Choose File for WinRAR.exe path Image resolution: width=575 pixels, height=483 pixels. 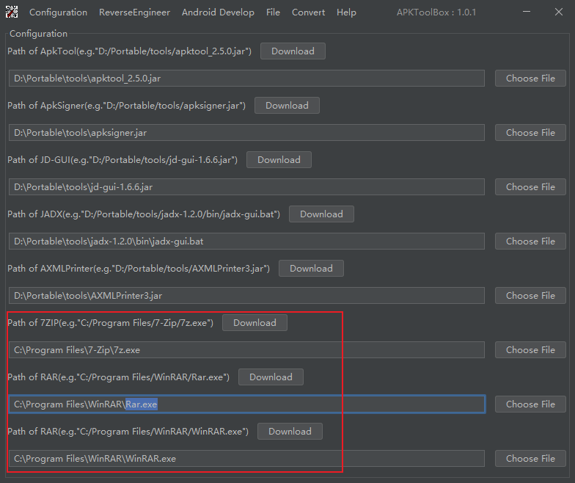point(530,458)
